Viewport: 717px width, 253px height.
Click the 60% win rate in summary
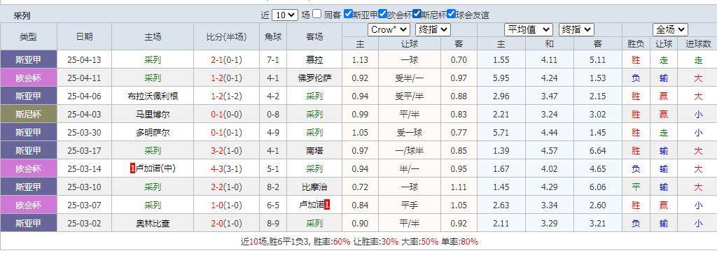(342, 242)
